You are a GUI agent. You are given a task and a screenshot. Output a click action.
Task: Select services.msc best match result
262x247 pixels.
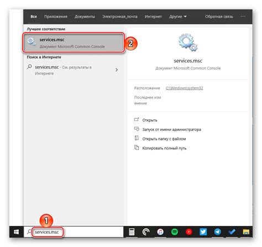click(x=74, y=43)
